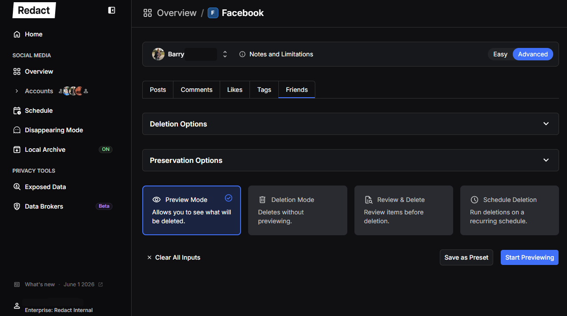Select the Deletion Mode option card
Screen dimensions: 567x316
coord(298,210)
